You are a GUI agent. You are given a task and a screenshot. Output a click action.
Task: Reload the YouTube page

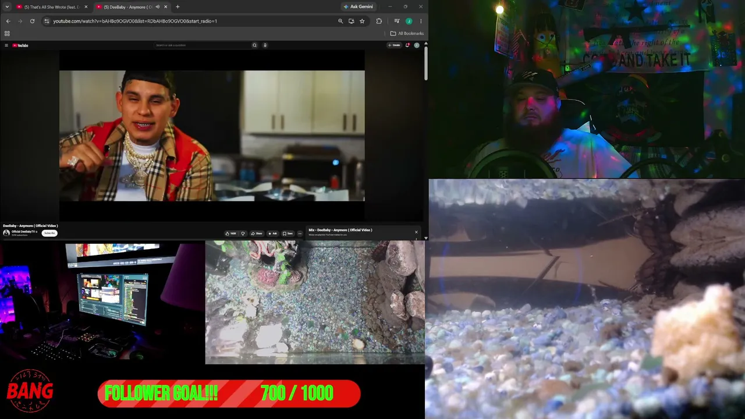click(x=32, y=21)
